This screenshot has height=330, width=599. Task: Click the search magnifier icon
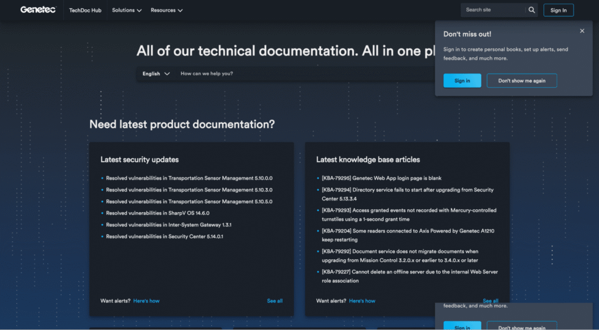click(531, 10)
